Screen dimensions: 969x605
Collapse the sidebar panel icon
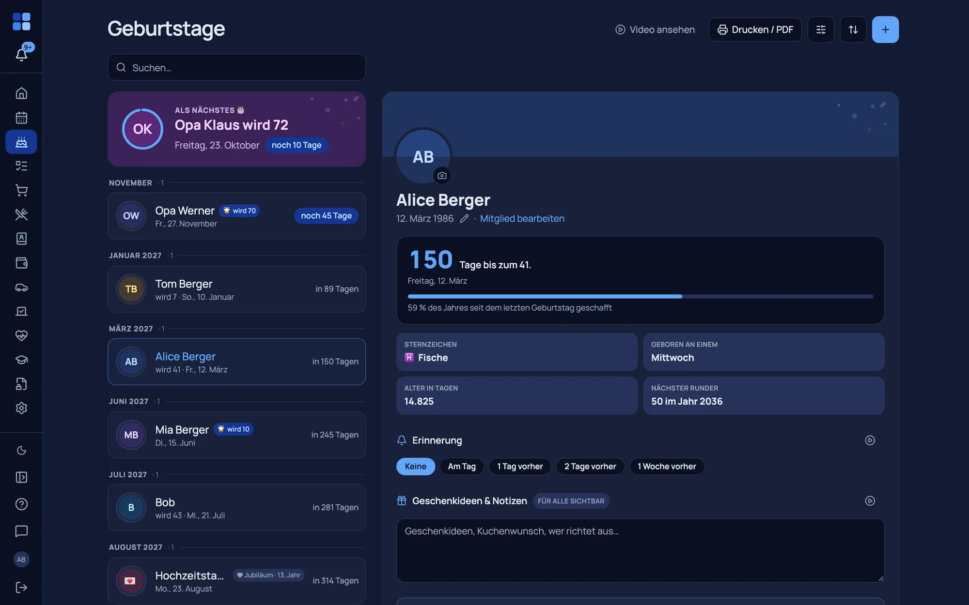(21, 477)
